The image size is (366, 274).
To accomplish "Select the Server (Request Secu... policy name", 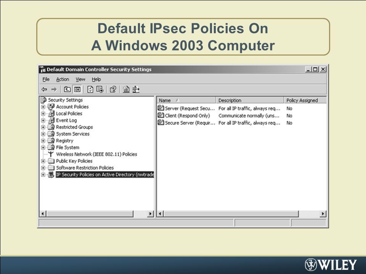I will [x=190, y=108].
